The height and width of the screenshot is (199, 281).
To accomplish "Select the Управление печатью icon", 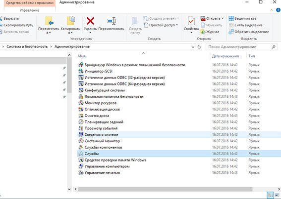I will click(x=81, y=172).
